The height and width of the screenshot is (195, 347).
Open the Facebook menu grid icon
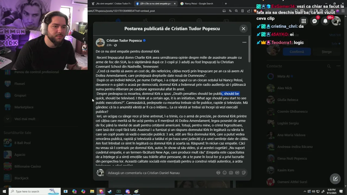(304, 21)
